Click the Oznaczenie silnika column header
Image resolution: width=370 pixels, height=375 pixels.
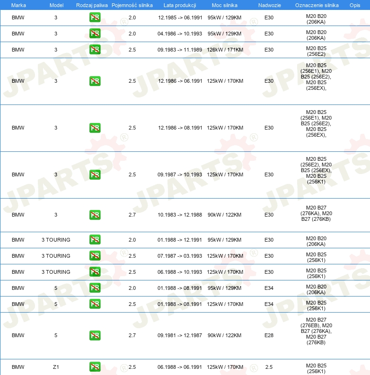[x=317, y=5]
